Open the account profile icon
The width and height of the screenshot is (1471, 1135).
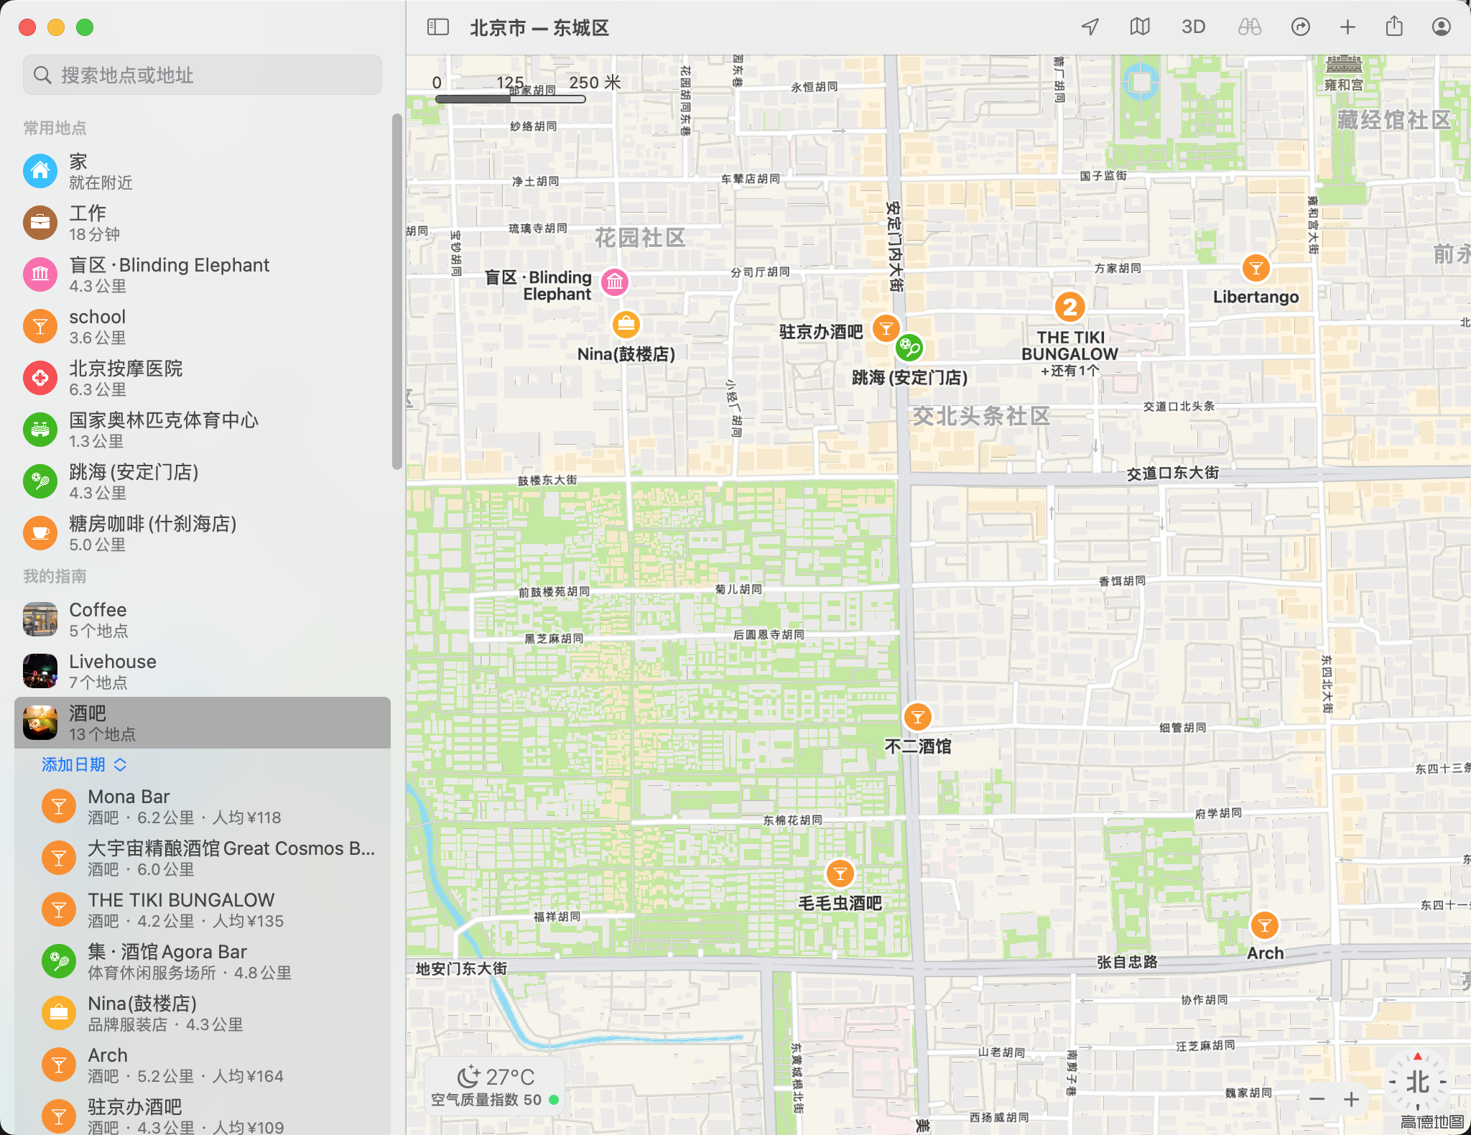click(x=1441, y=27)
